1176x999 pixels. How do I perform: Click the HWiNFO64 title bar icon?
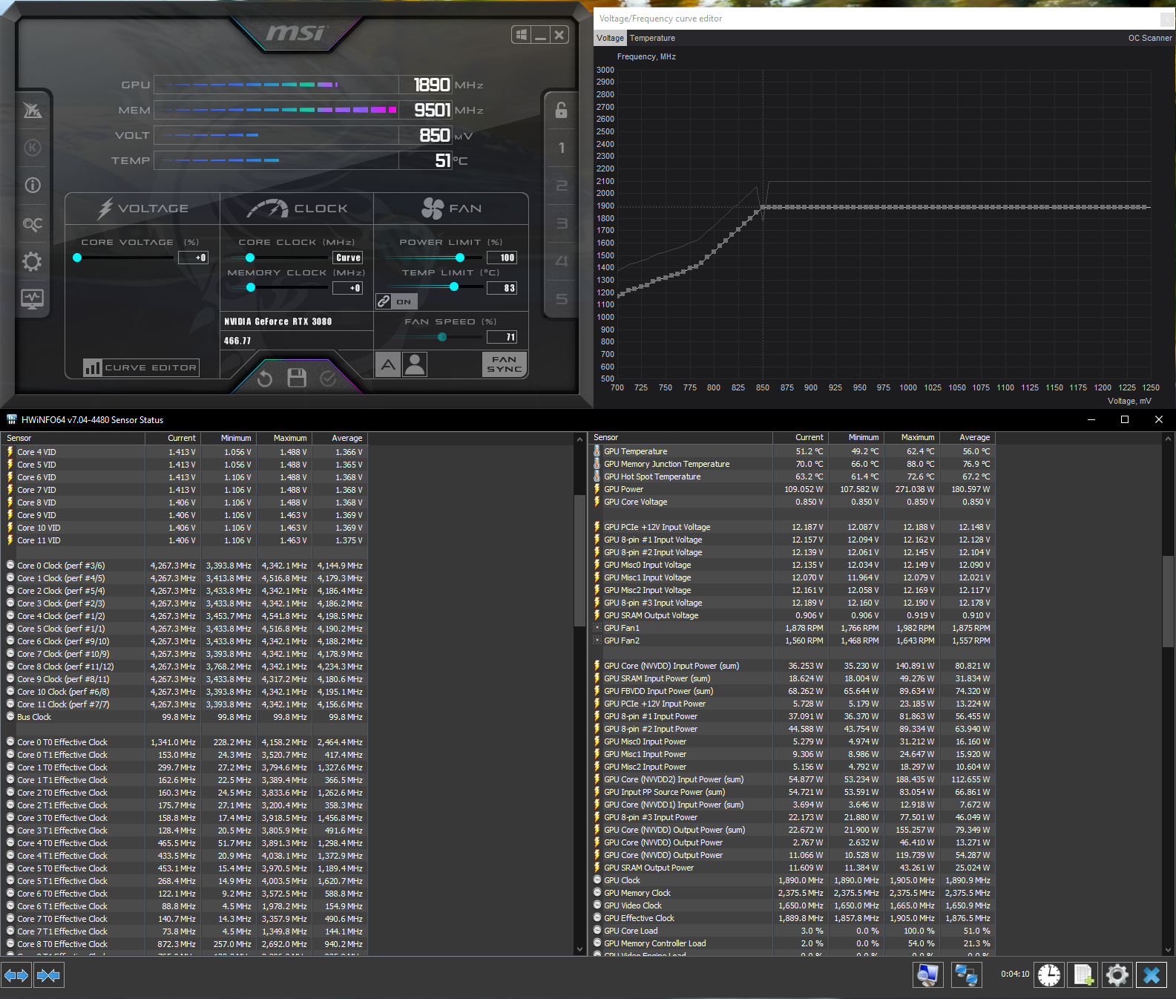pos(12,419)
